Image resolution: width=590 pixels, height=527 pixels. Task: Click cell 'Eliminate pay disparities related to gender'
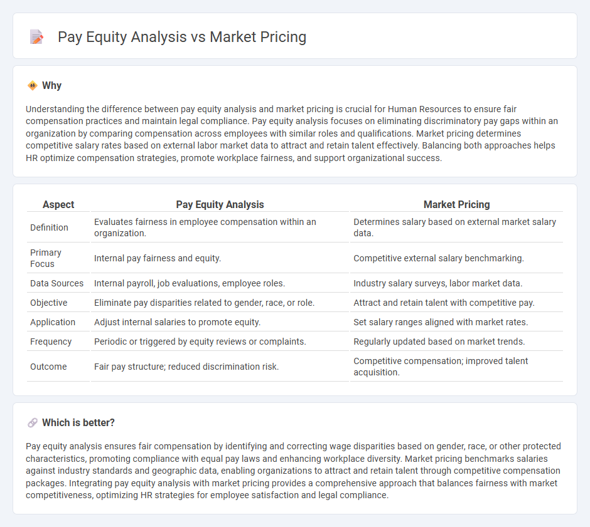[220, 303]
